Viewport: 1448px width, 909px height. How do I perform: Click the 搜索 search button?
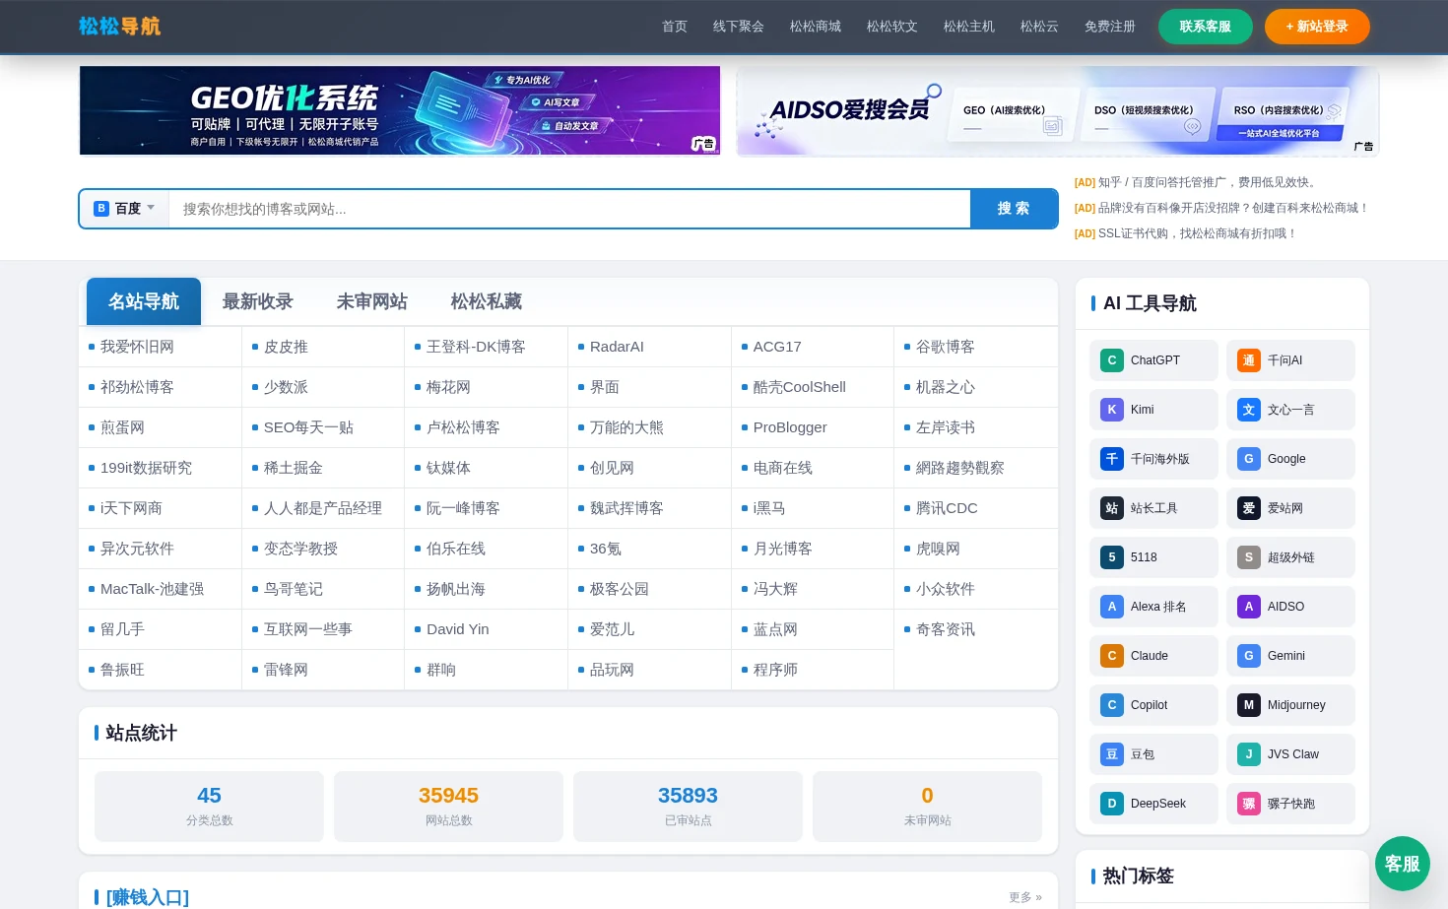pos(1014,209)
